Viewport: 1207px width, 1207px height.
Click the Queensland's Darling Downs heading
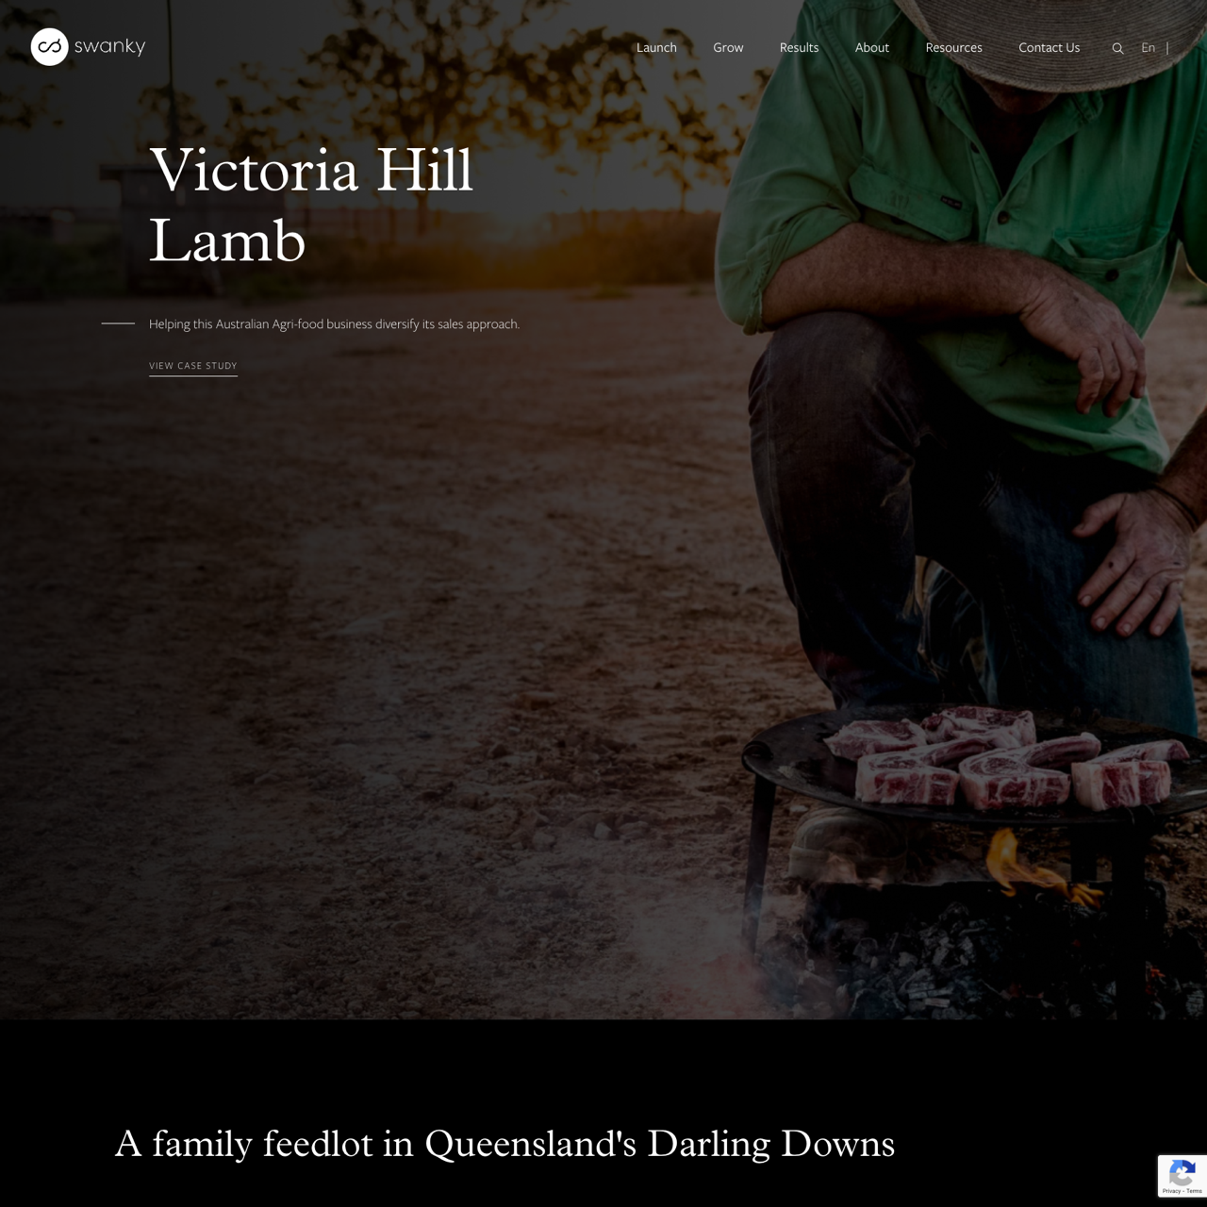(x=504, y=1144)
